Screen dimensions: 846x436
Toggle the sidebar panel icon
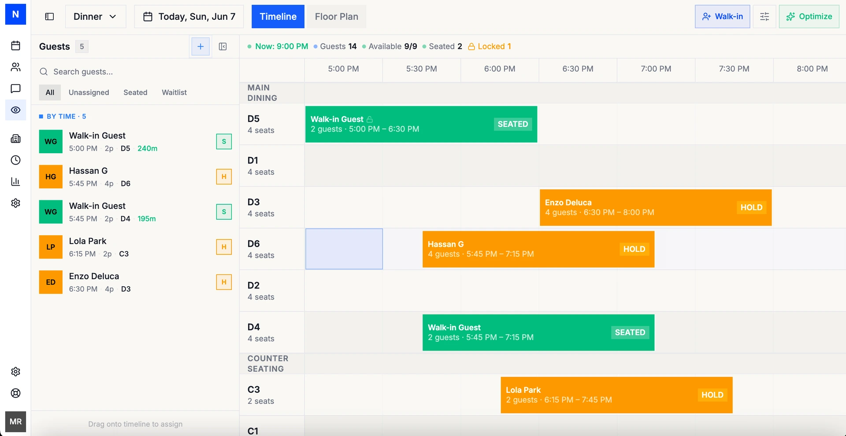point(49,17)
